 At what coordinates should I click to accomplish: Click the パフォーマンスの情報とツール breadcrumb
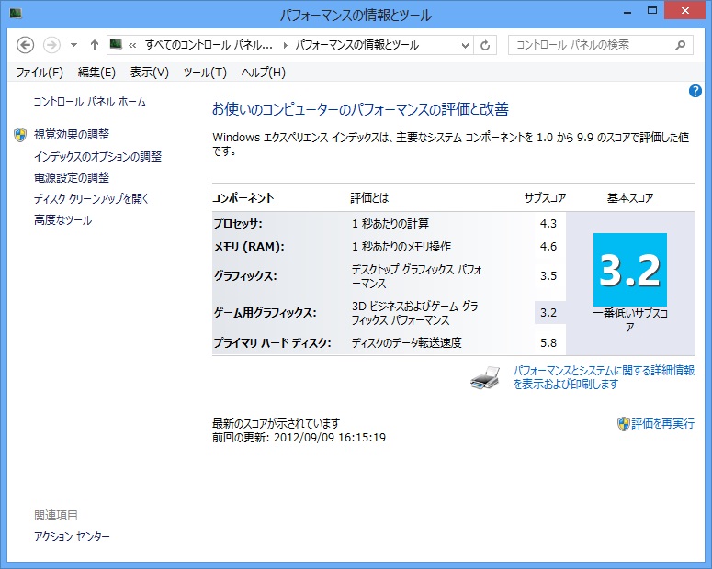coord(356,45)
